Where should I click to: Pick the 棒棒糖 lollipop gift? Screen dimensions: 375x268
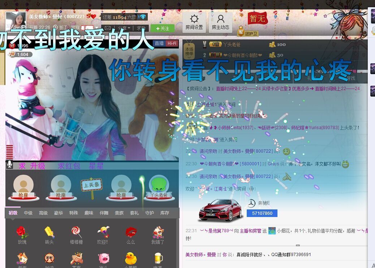tap(76, 235)
